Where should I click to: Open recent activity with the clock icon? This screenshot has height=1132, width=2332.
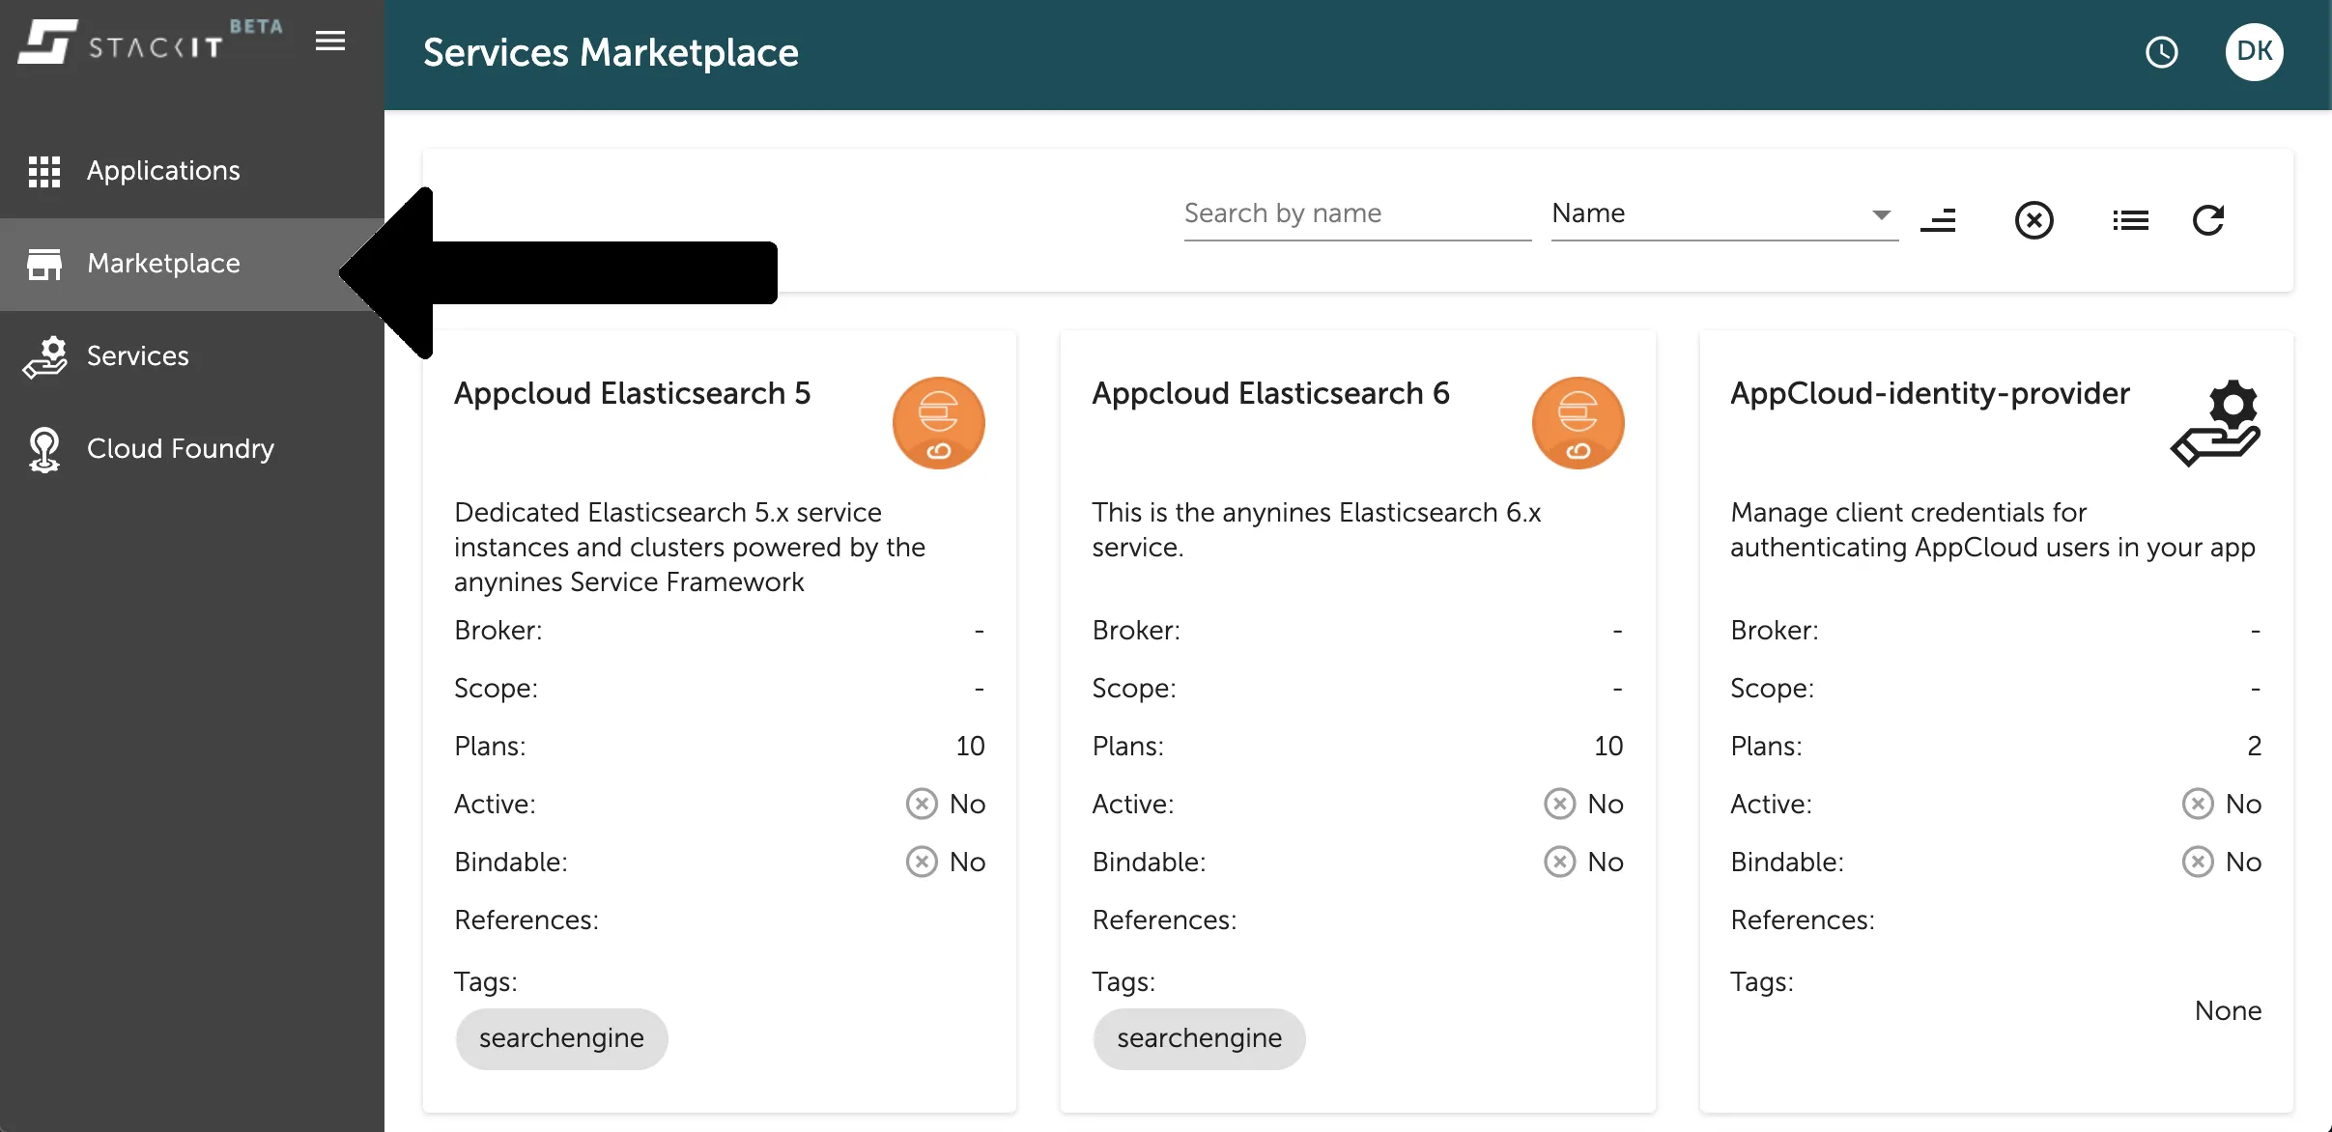click(x=2162, y=52)
